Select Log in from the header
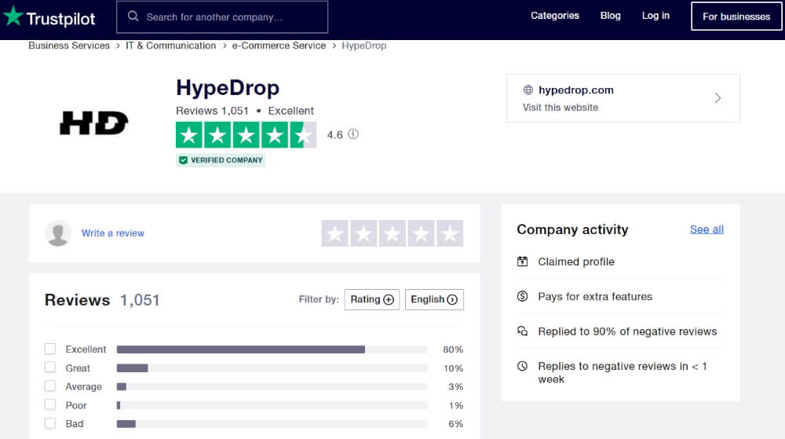 [655, 16]
